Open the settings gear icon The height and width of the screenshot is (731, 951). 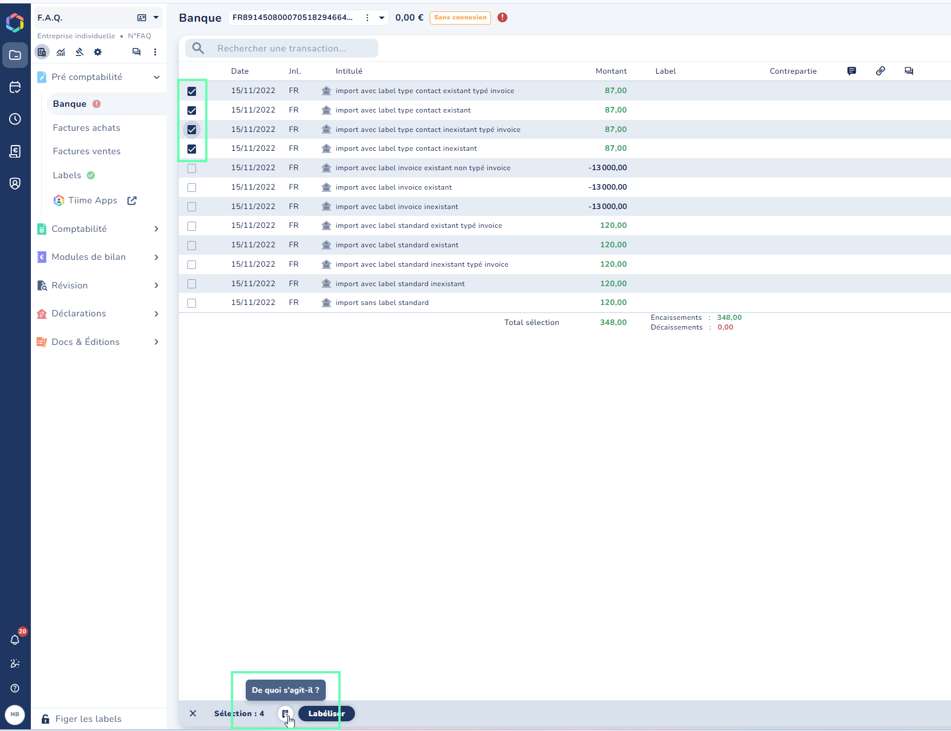tap(98, 52)
